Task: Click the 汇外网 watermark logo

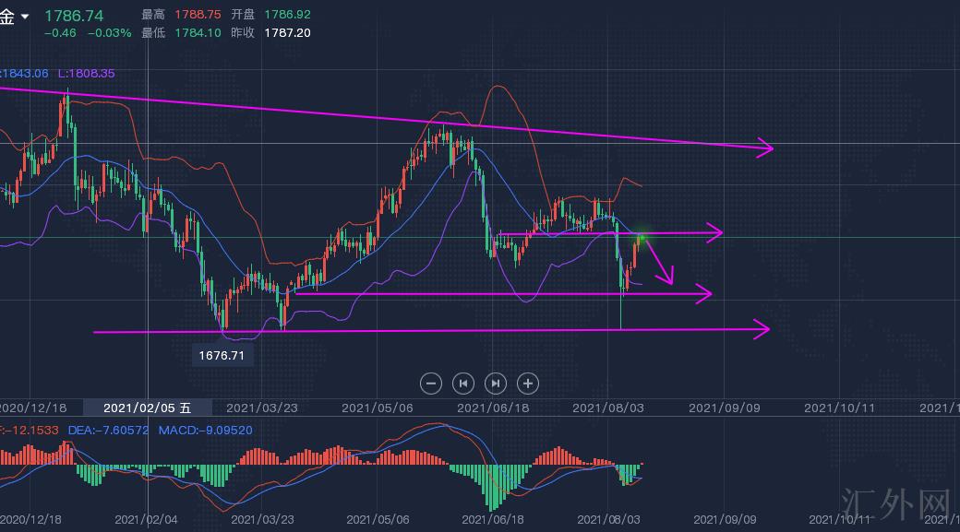Action: (x=896, y=503)
